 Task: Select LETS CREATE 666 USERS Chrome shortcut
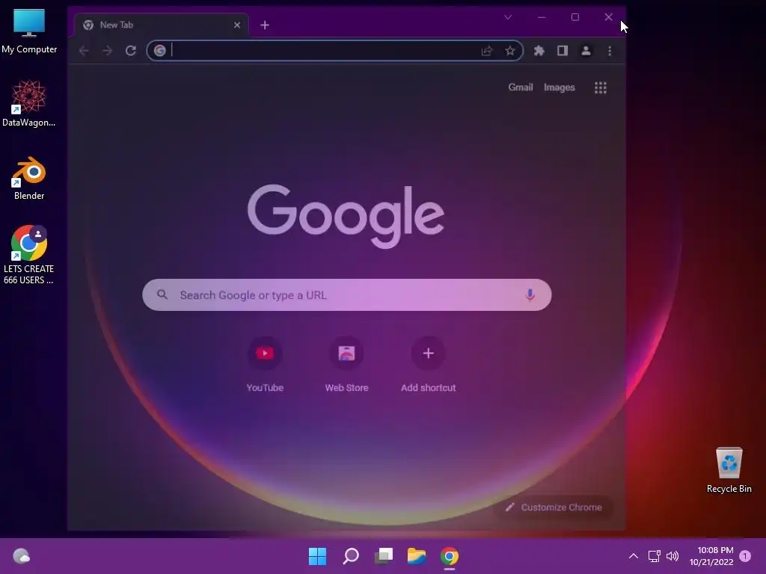click(x=29, y=255)
